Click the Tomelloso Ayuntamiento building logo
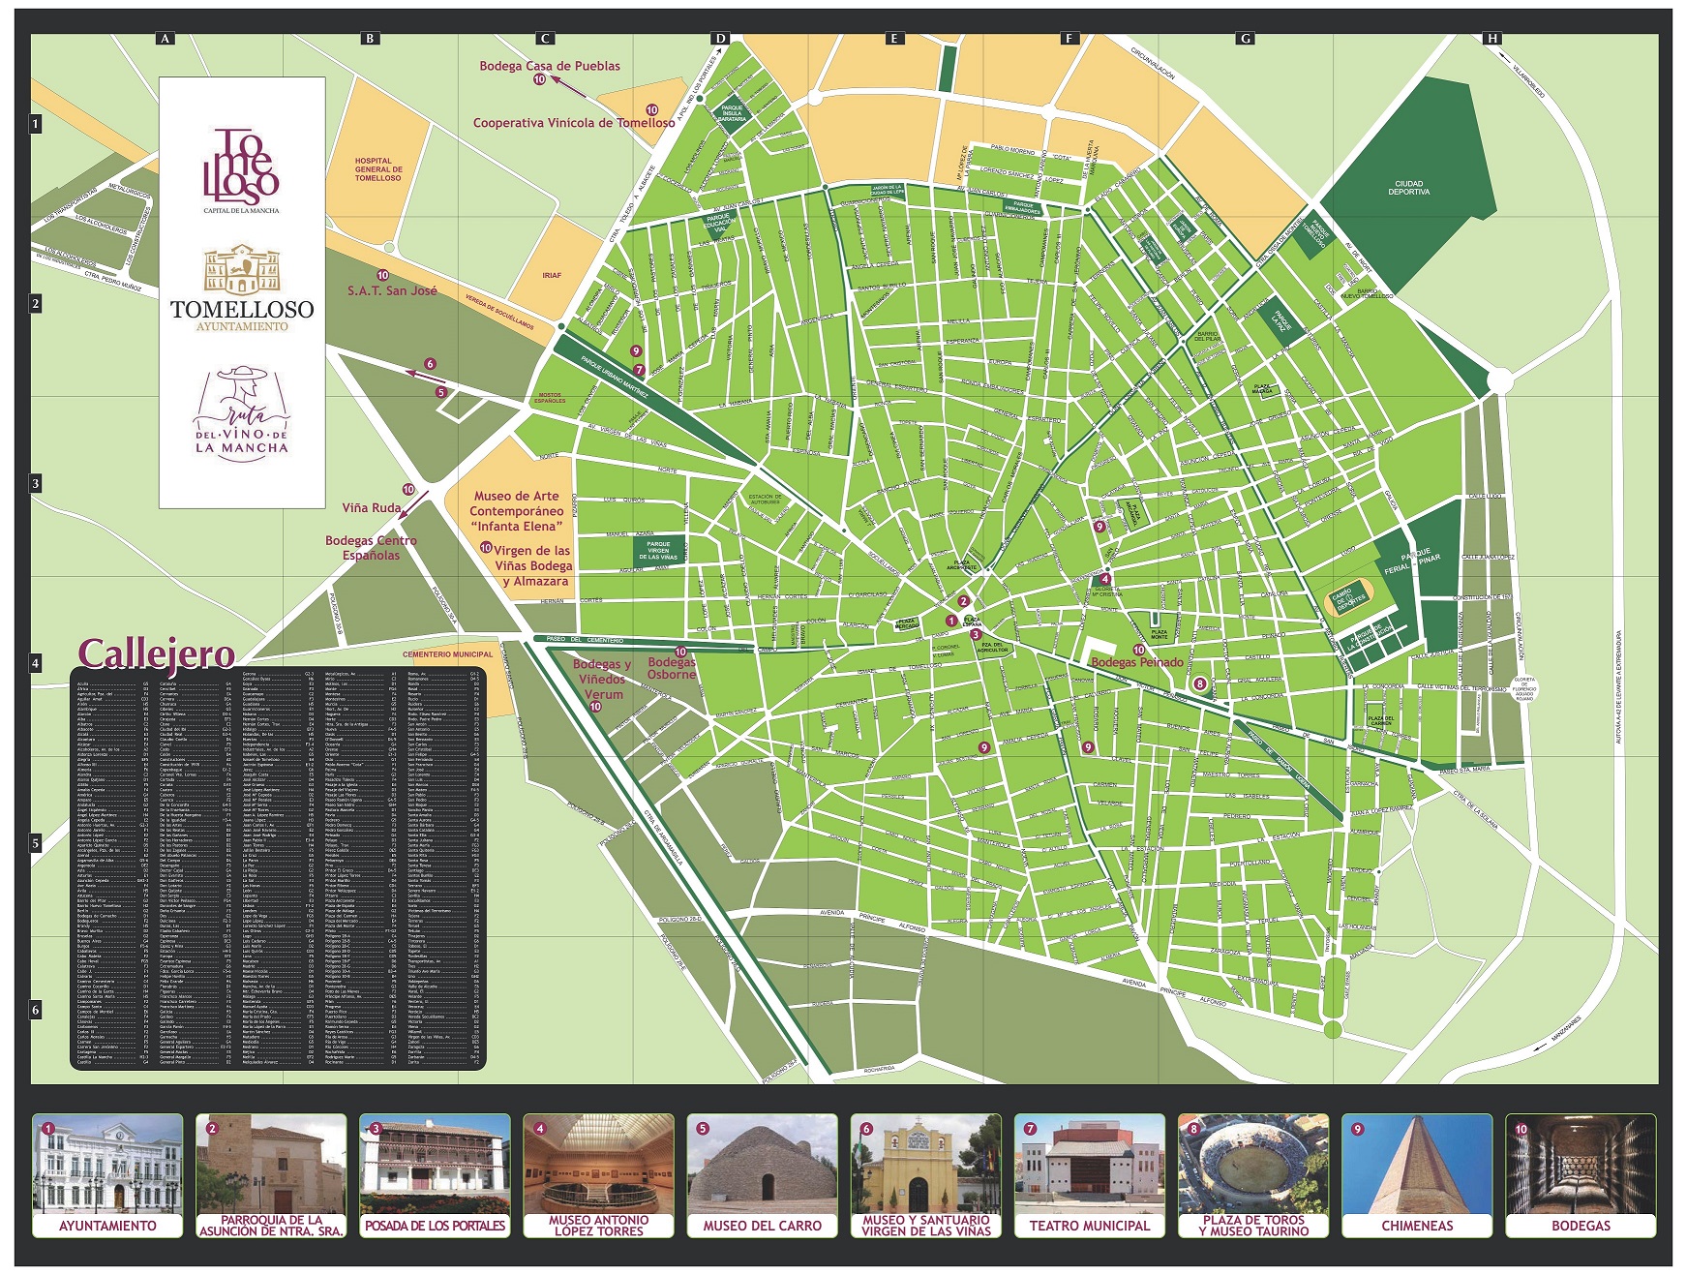 click(x=242, y=288)
